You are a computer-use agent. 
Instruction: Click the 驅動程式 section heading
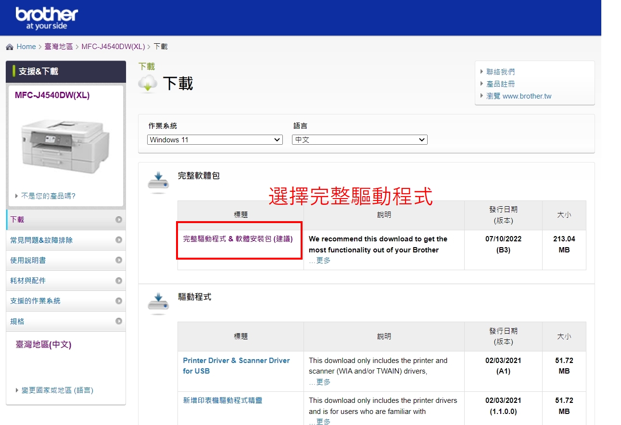(194, 297)
